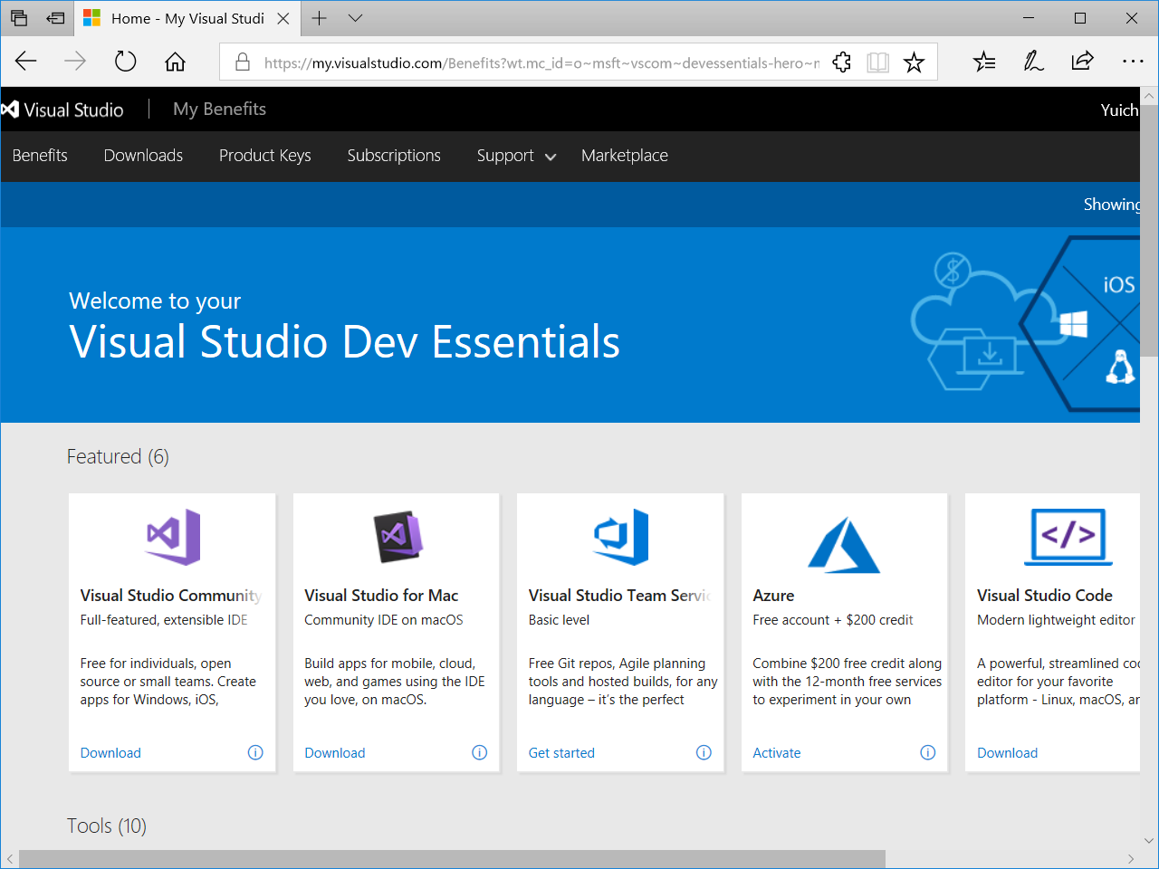Viewport: 1159px width, 869px height.
Task: Show info for Visual Studio Community
Action: 255,753
